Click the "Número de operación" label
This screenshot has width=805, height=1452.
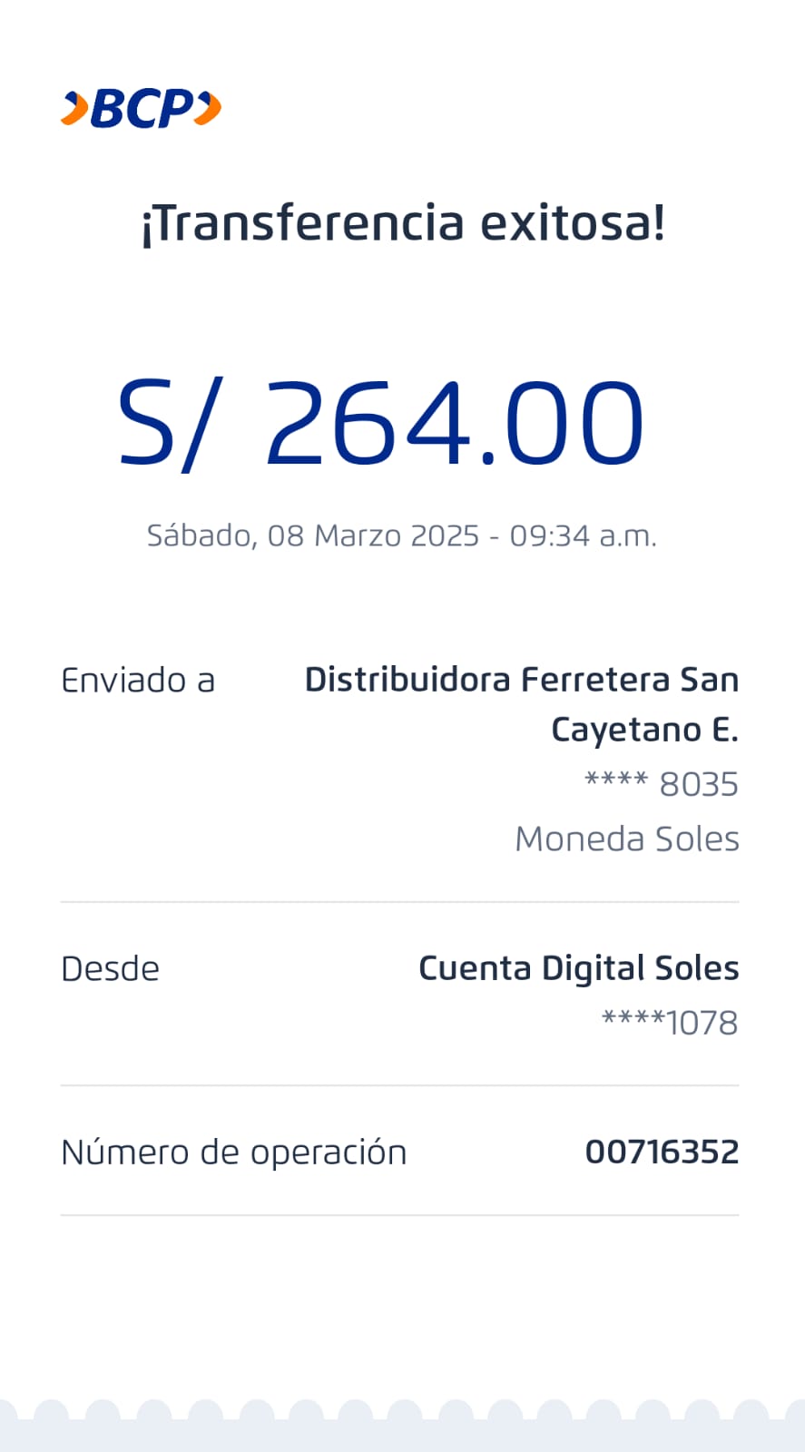(233, 1153)
